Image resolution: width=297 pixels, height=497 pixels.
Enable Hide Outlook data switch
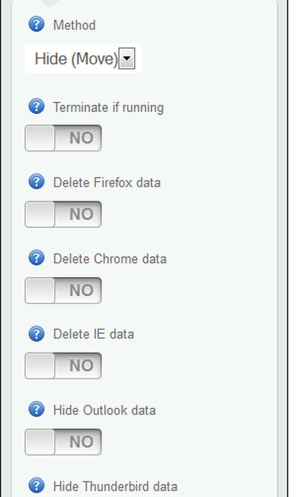tap(63, 442)
